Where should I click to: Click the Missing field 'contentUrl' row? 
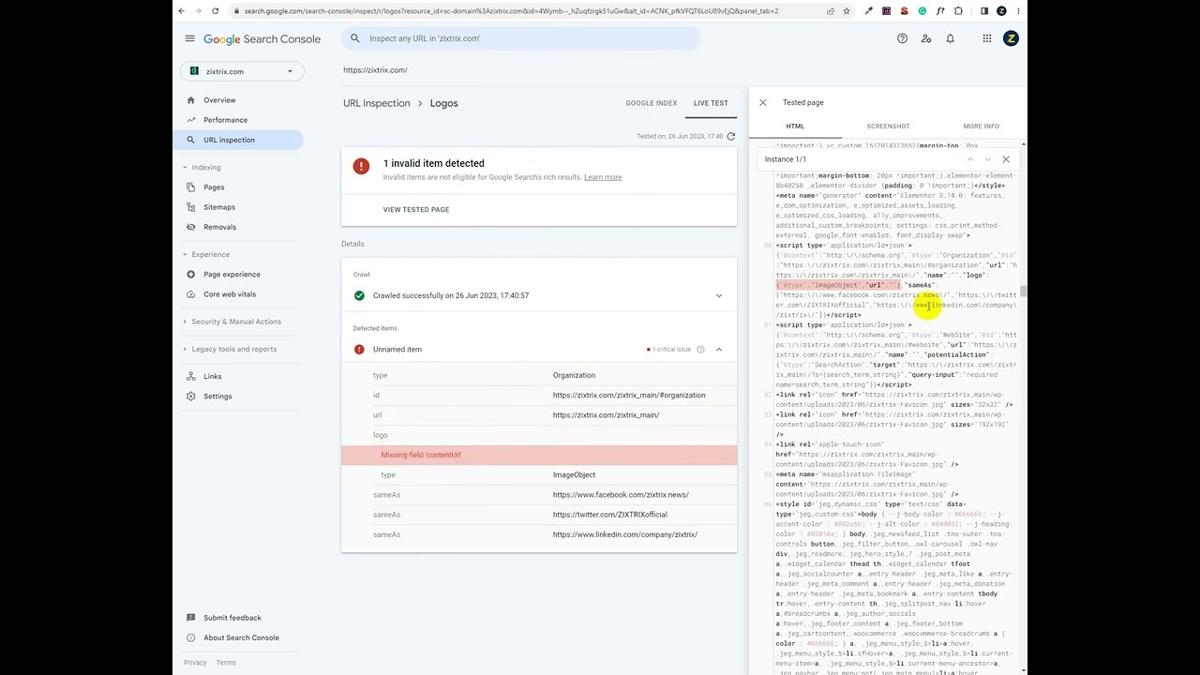coord(539,455)
